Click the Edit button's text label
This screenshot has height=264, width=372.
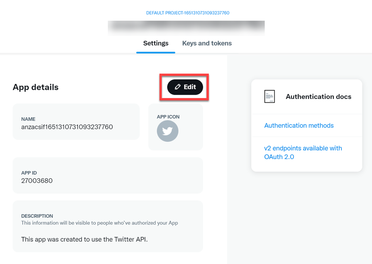pos(190,87)
